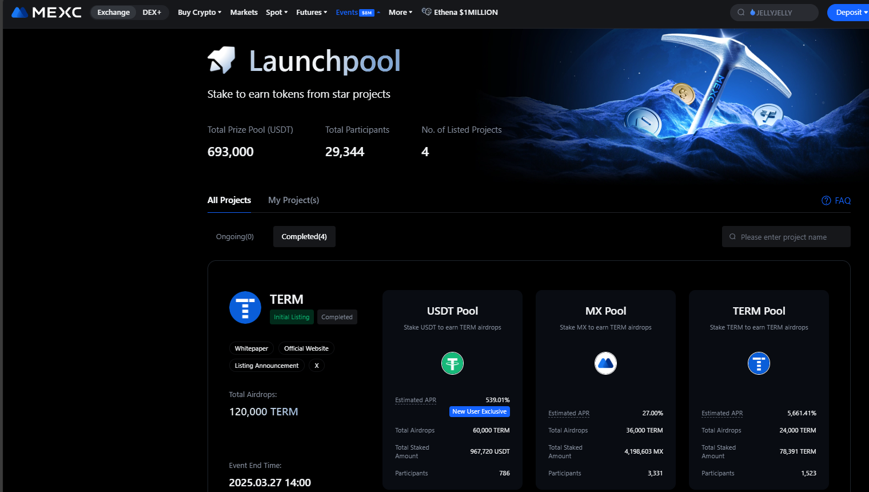Focus the header JELLYJELLY search field
869x492 pixels.
click(x=774, y=13)
